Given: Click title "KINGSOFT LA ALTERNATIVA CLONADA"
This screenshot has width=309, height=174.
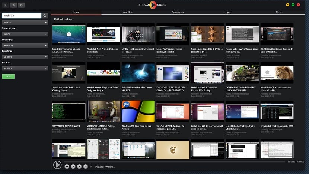Looking at the screenshot, I should pos(171,89).
